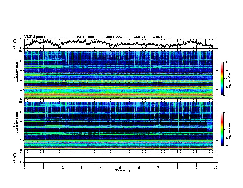This screenshot has width=243, height=188.
Task: Click inside the ch.2 spectrogram panel
Action: click(x=118, y=126)
